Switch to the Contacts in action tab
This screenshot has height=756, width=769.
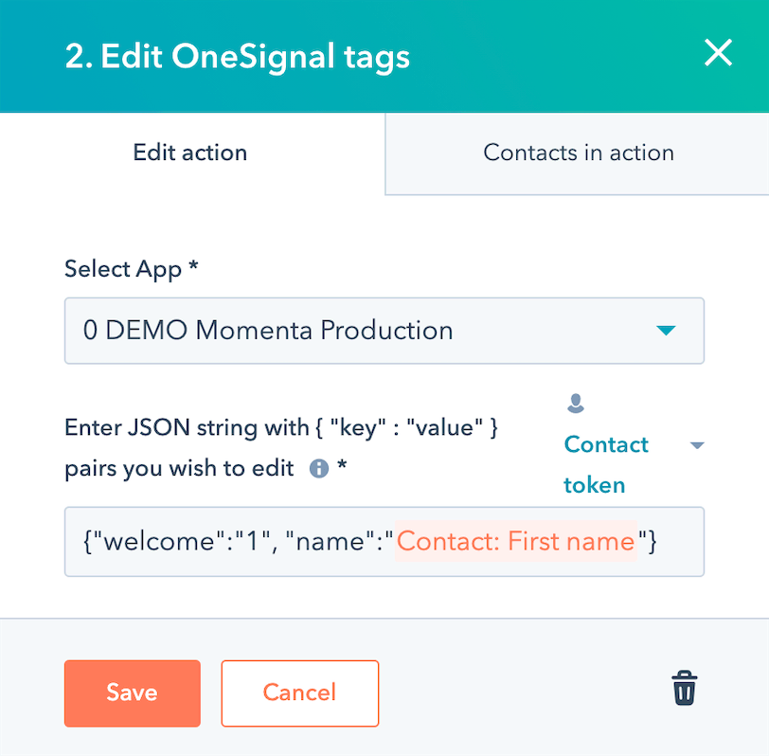click(x=578, y=153)
